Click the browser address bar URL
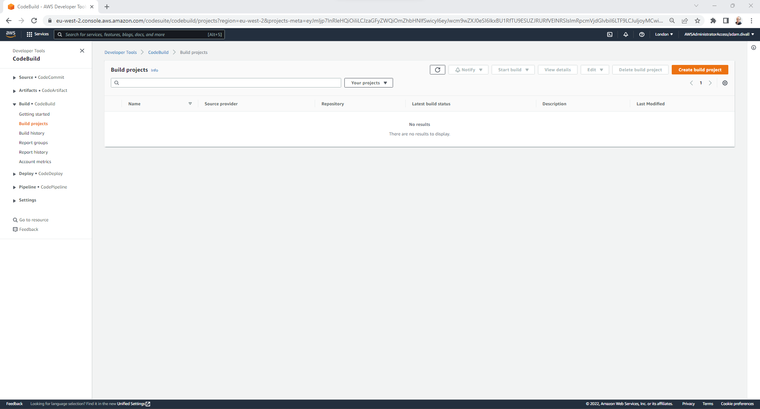The height and width of the screenshot is (409, 760). 359,21
